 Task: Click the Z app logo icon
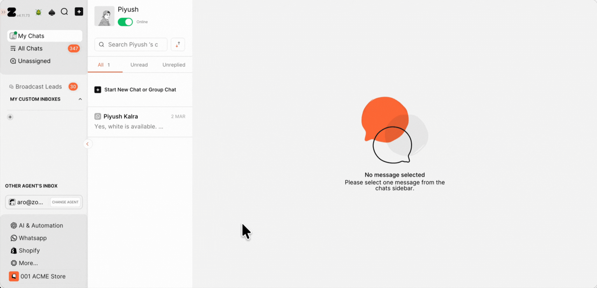pyautogui.click(x=12, y=12)
